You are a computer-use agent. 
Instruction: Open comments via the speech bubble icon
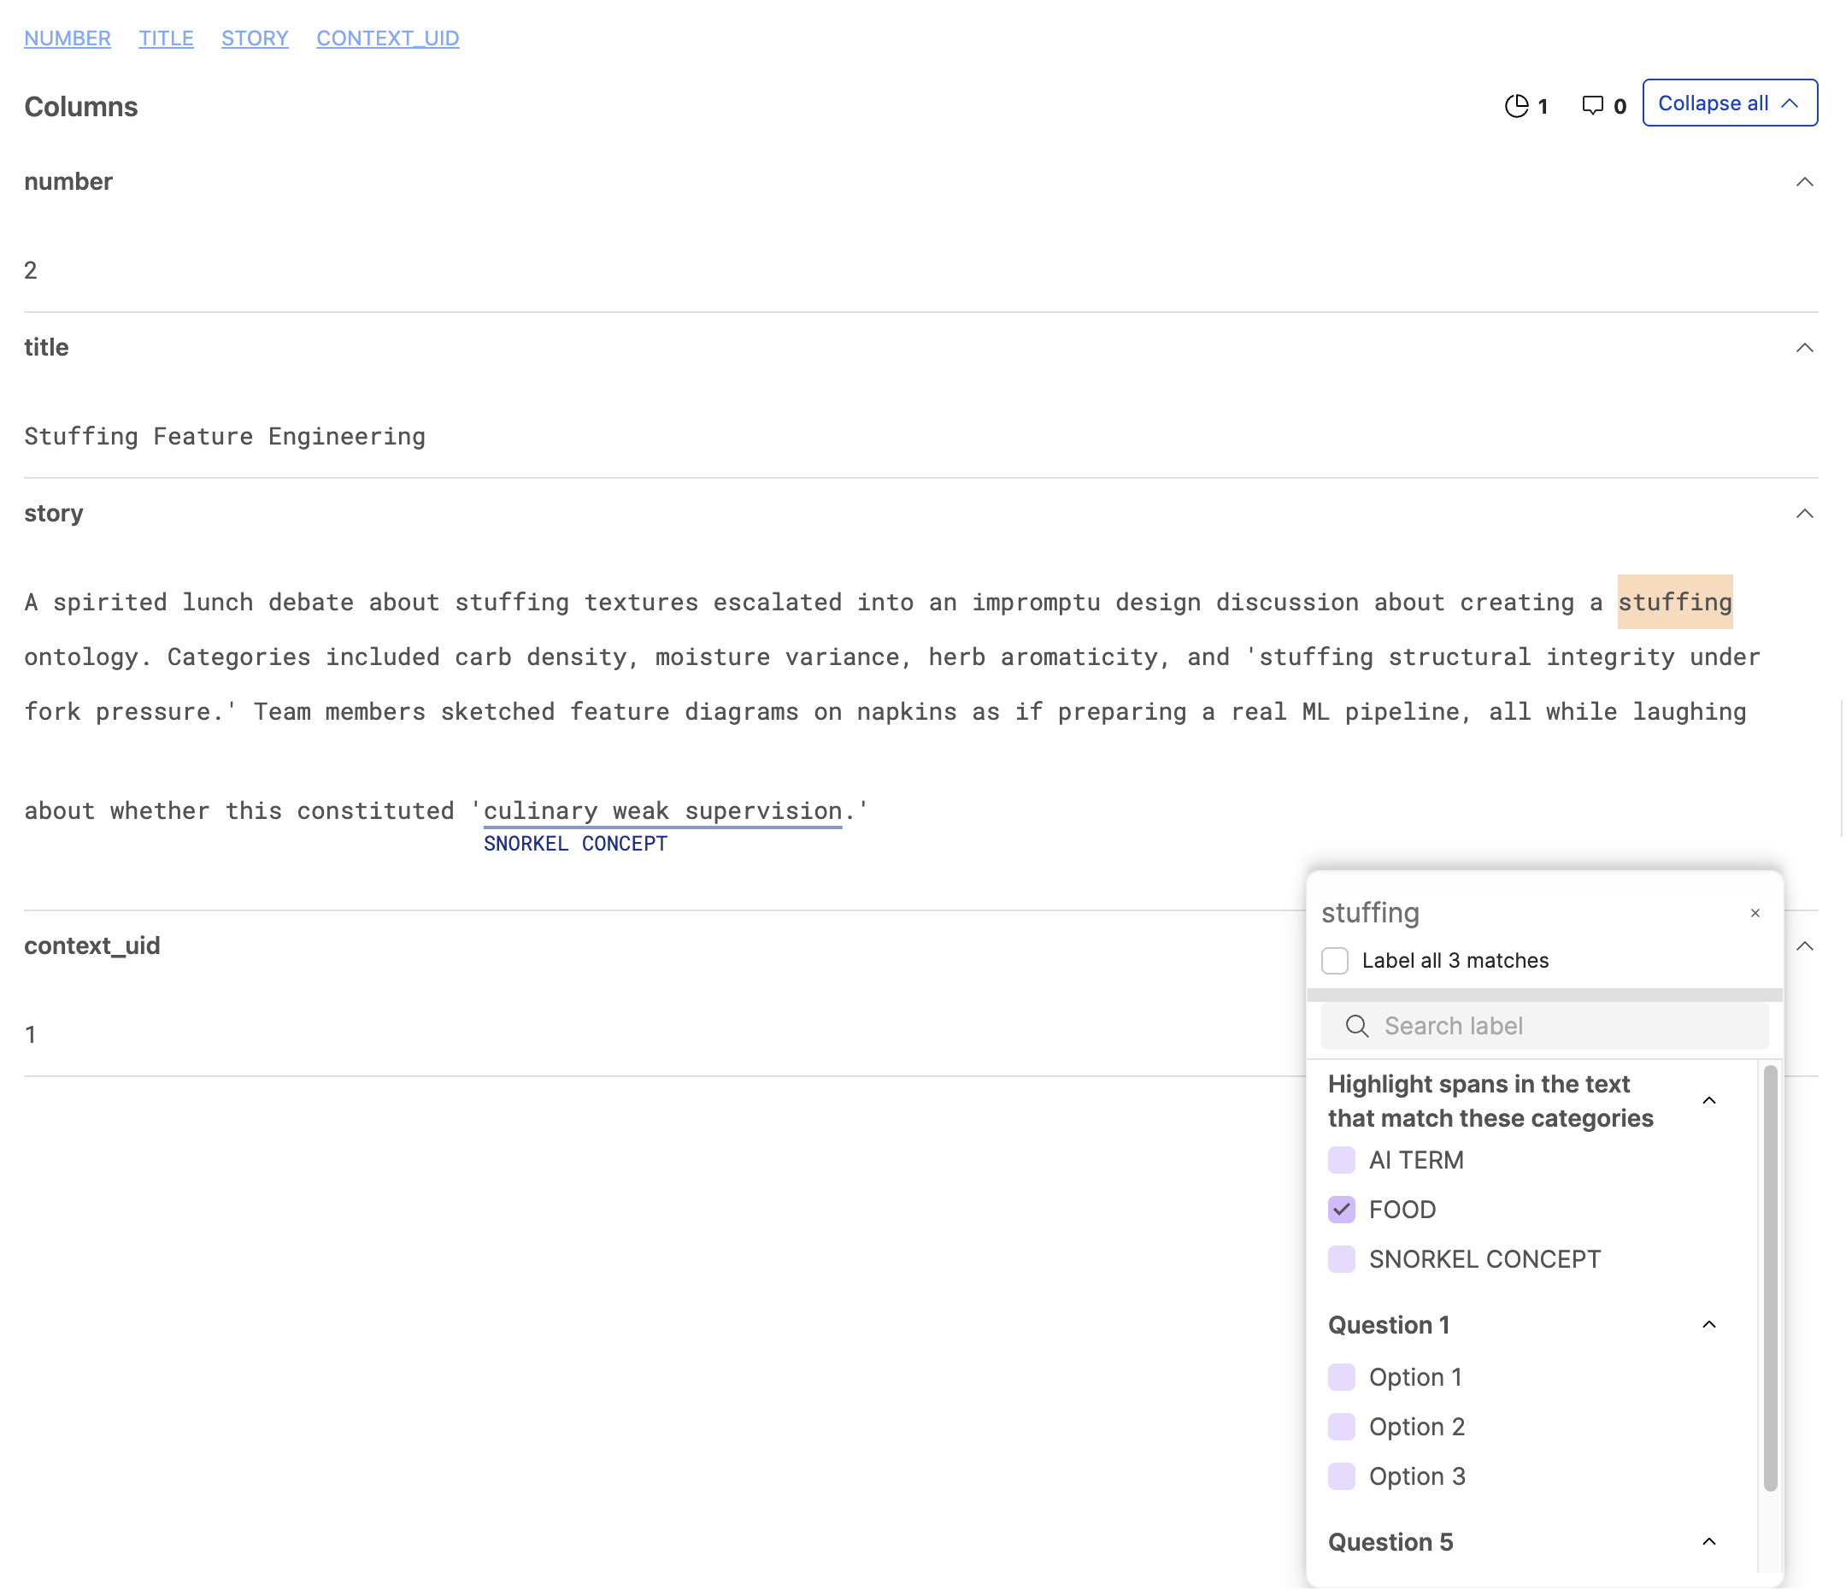coord(1593,104)
